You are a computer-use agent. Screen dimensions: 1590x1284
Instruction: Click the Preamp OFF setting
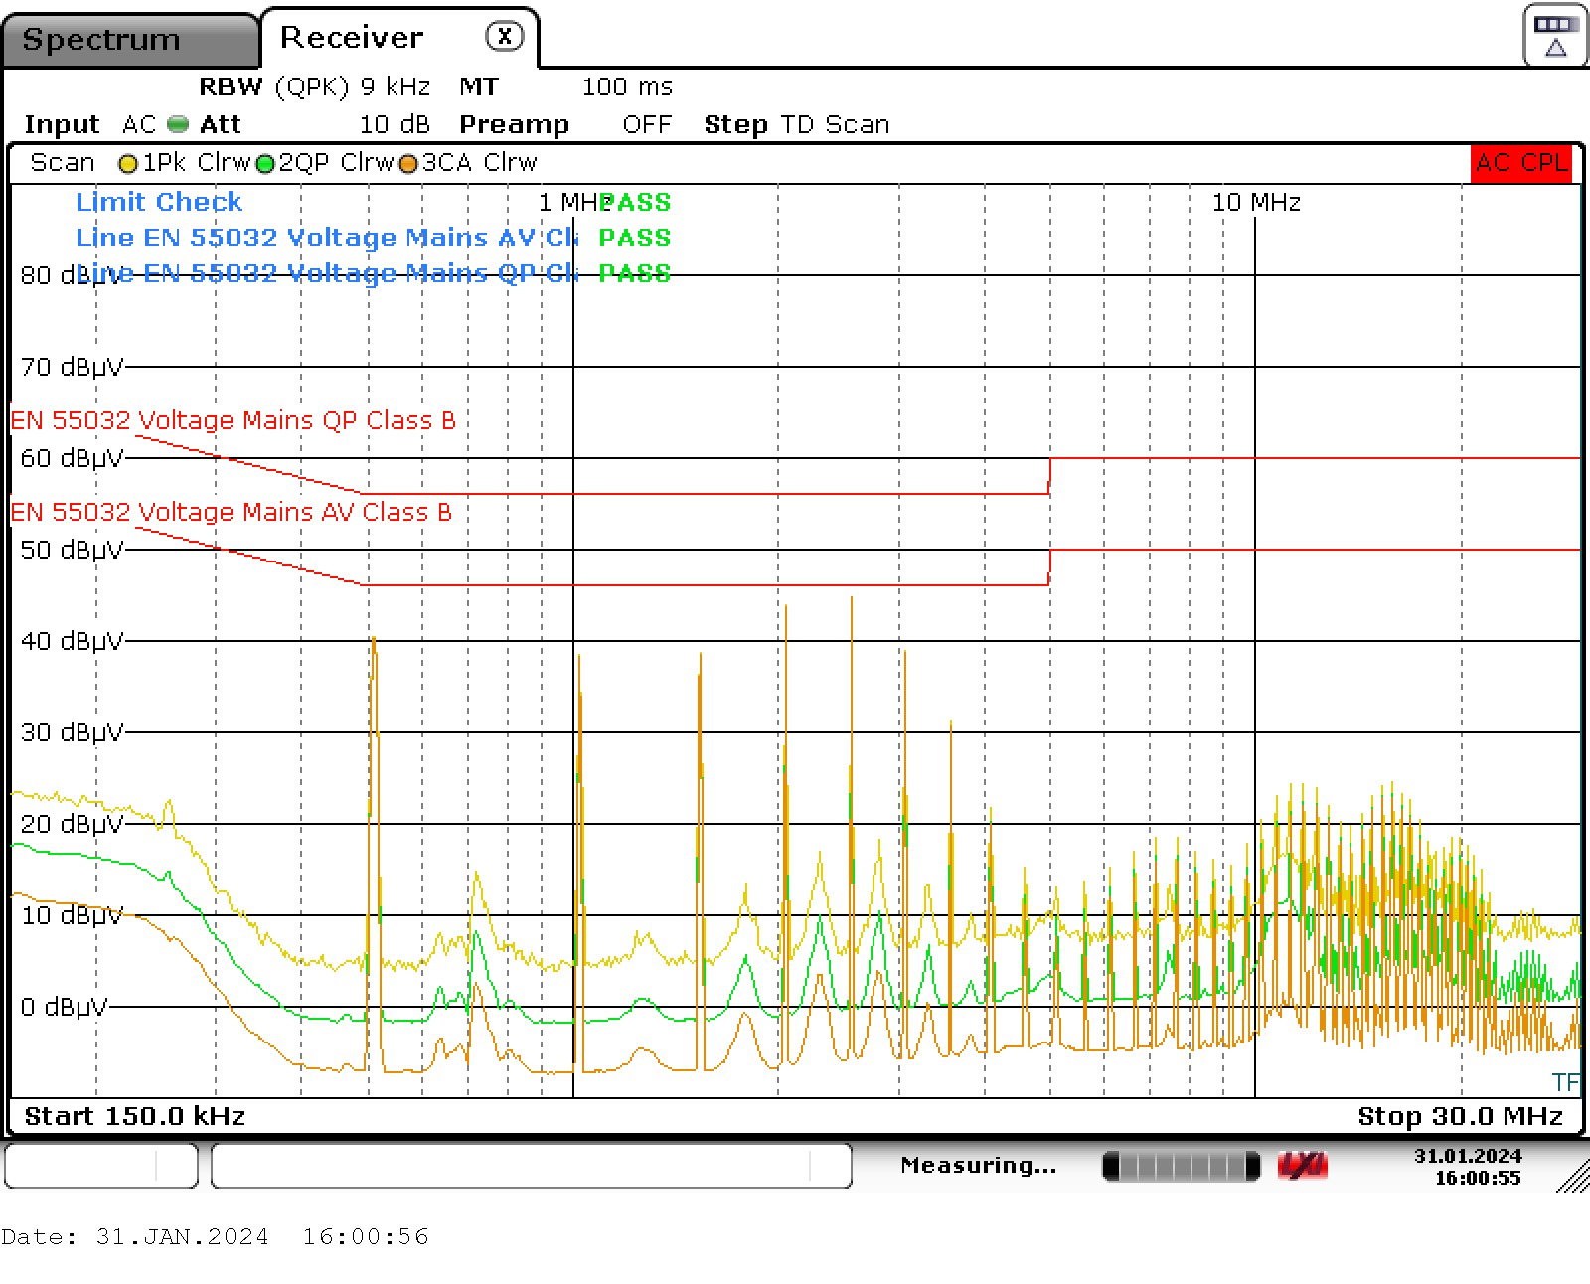click(x=564, y=124)
